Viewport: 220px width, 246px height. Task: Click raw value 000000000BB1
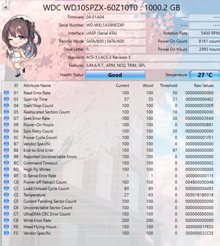click(x=199, y=125)
